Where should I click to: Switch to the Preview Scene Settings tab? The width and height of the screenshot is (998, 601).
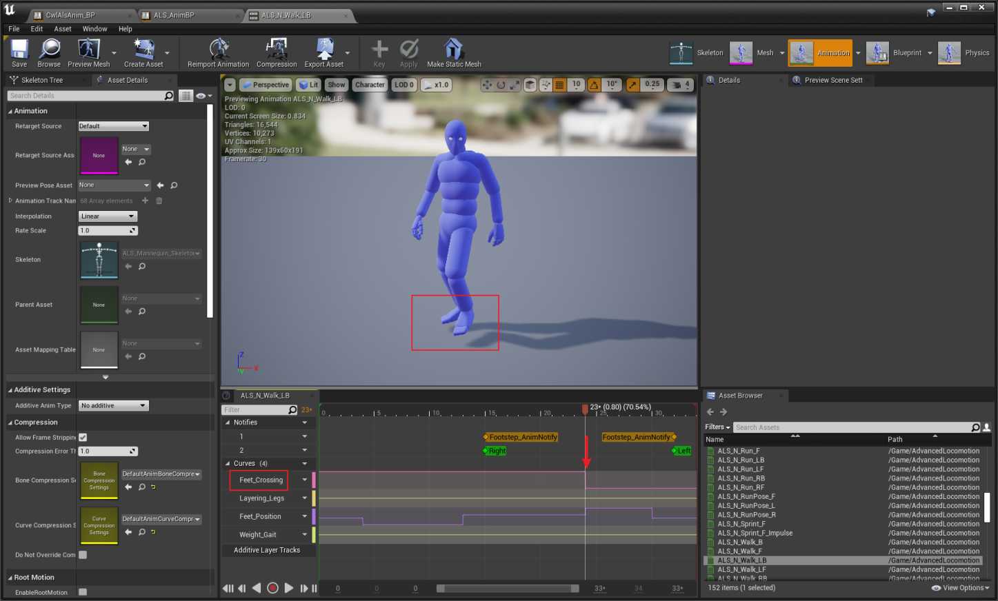tap(833, 80)
